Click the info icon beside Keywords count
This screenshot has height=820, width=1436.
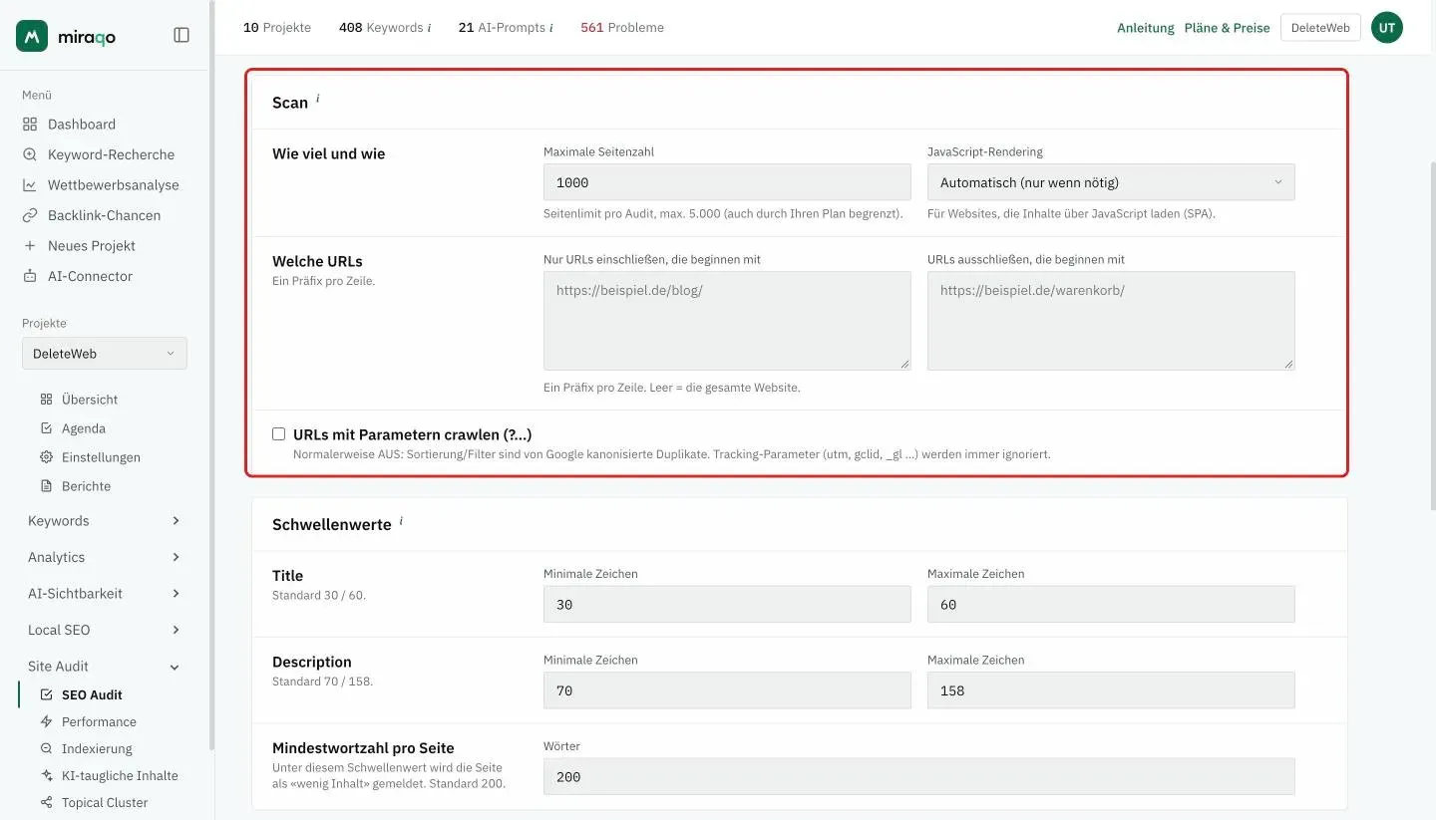[x=429, y=28]
